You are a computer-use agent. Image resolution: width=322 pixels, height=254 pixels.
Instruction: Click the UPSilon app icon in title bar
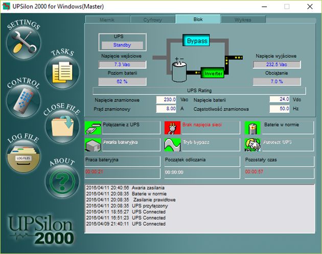[6, 6]
